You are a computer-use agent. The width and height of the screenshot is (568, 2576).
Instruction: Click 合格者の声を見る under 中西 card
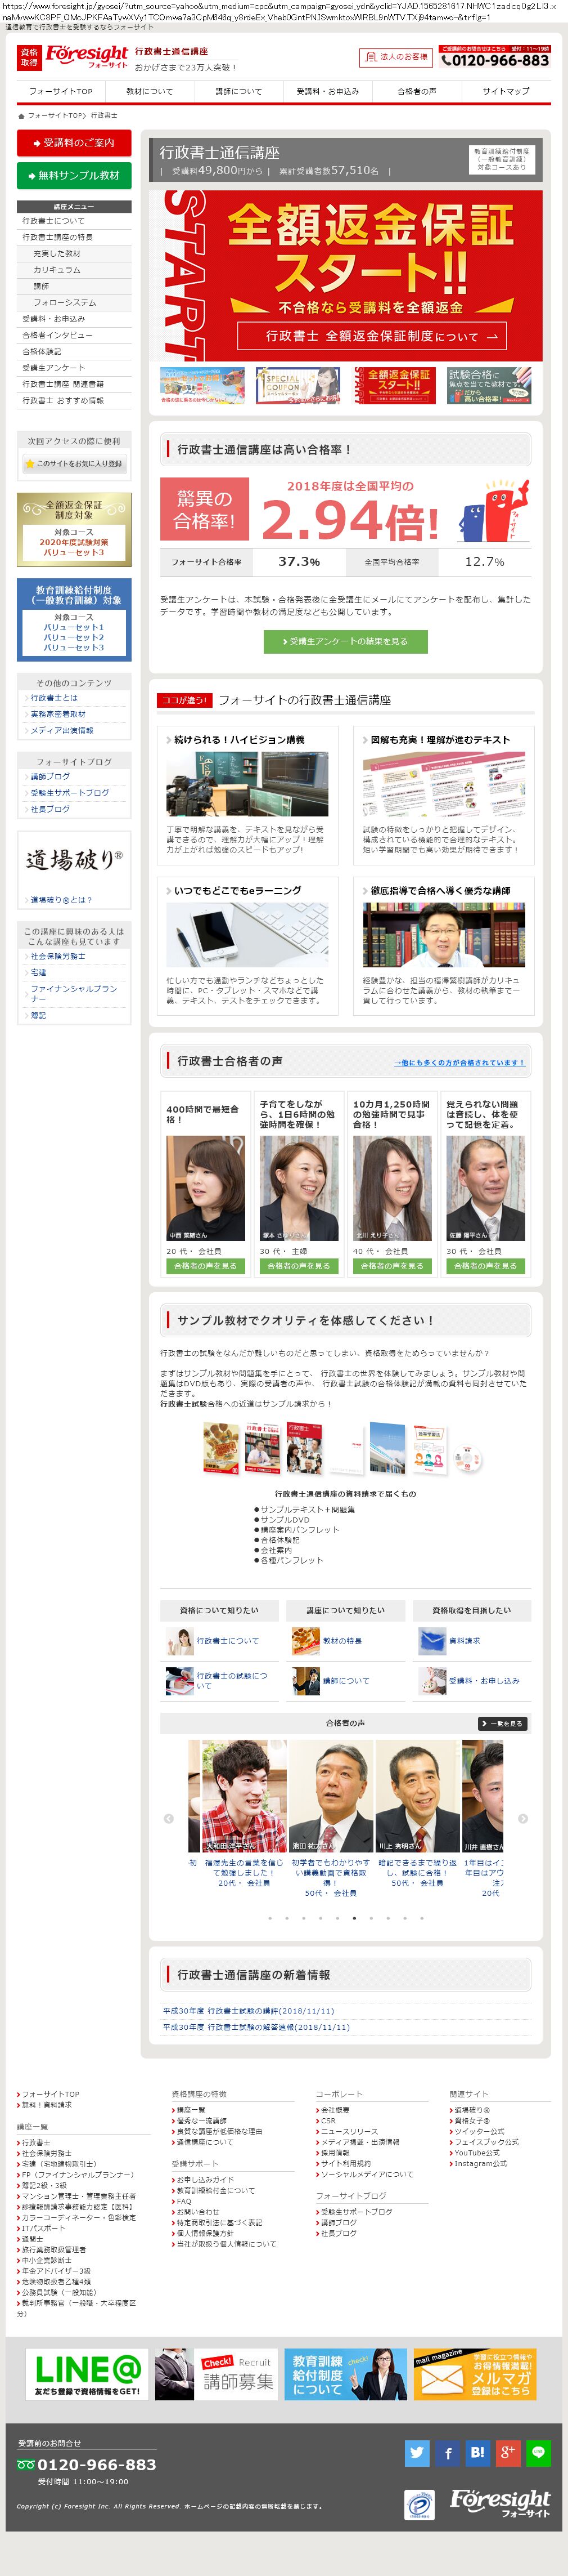pos(206,1266)
